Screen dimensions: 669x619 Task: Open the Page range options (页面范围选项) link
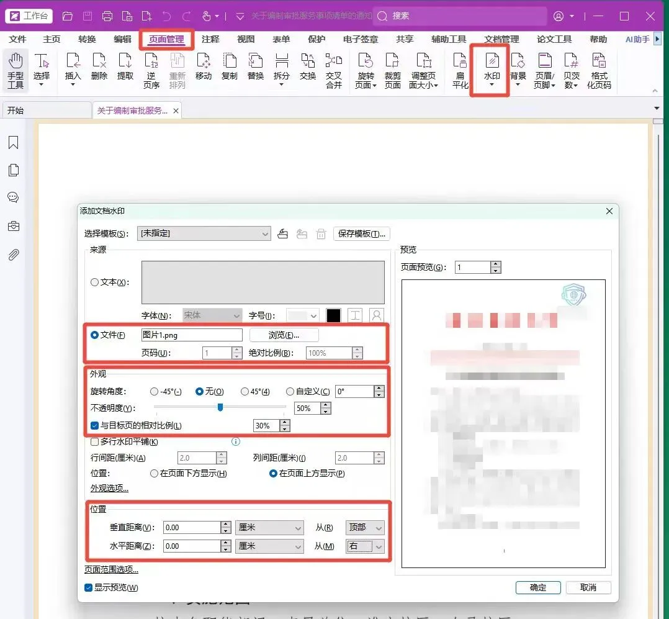[x=111, y=569]
